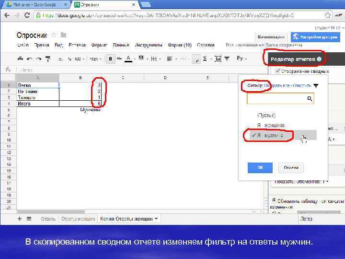
Task: Click the blue Настройки доступа button
Action: (x=315, y=37)
